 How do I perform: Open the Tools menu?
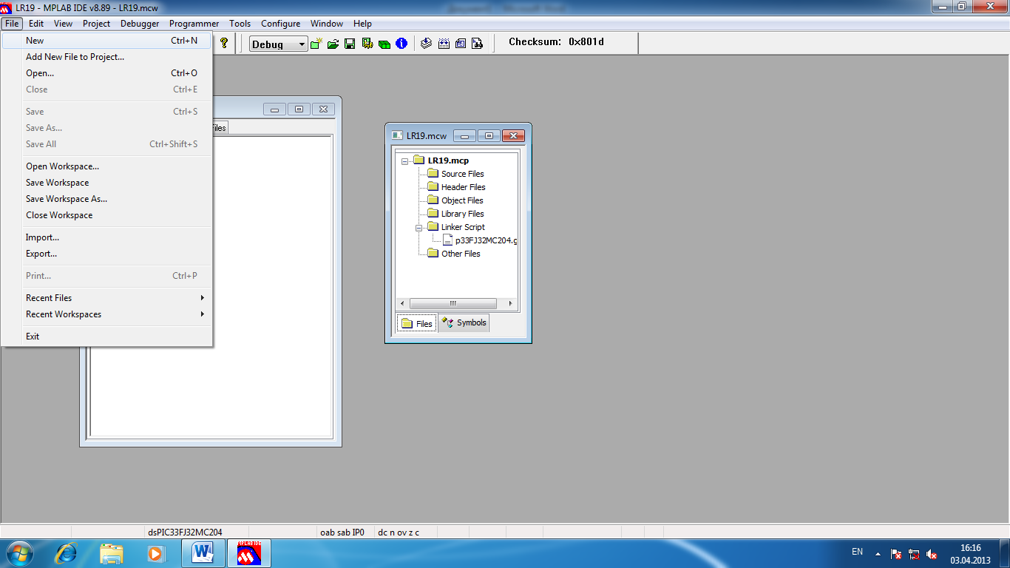(x=240, y=24)
